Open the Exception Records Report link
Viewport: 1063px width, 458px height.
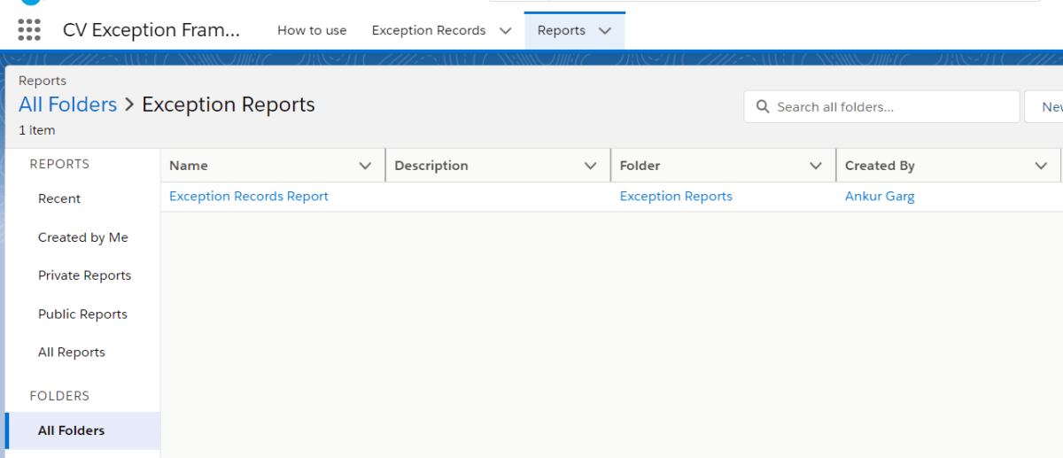pyautogui.click(x=249, y=197)
